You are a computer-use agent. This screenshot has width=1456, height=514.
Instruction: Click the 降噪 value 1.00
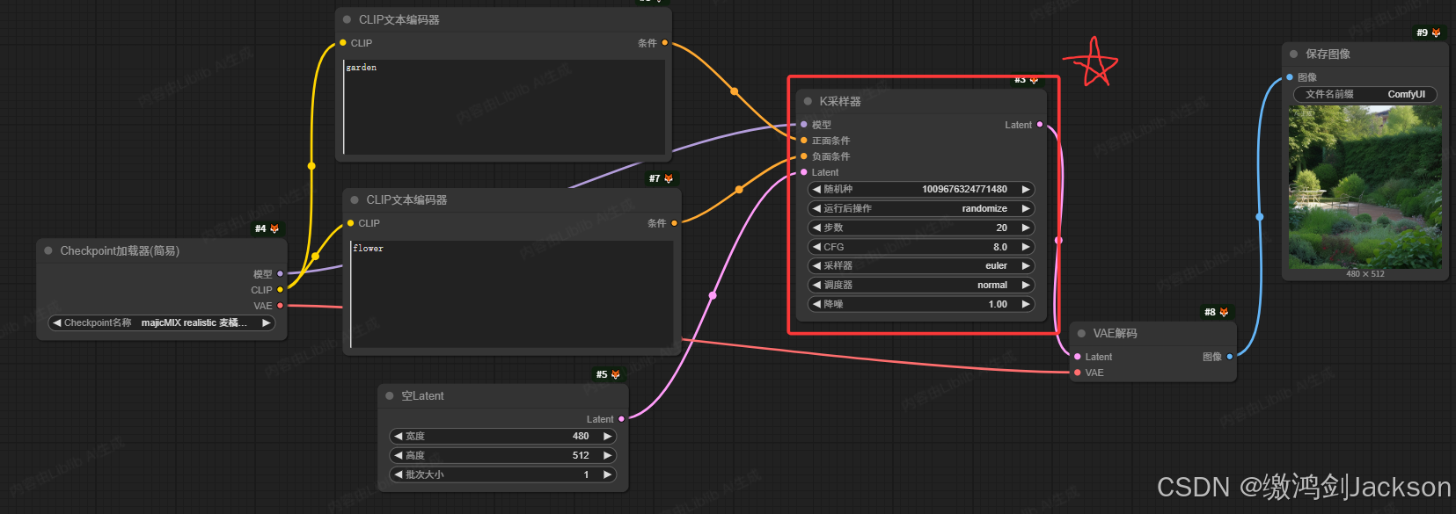(998, 304)
